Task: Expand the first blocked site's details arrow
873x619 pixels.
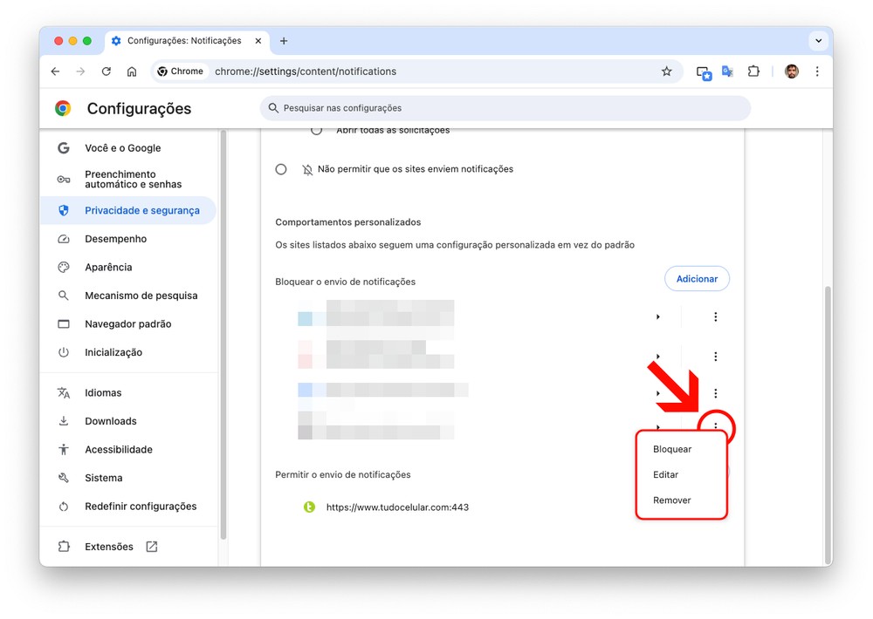Action: click(657, 317)
